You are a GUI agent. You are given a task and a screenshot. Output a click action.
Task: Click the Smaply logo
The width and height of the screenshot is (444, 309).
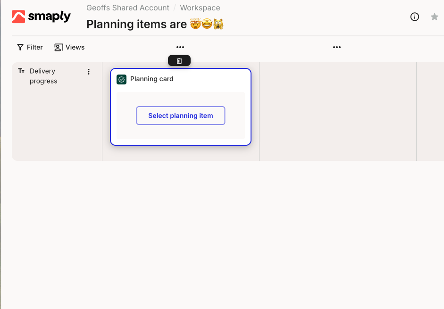click(41, 17)
